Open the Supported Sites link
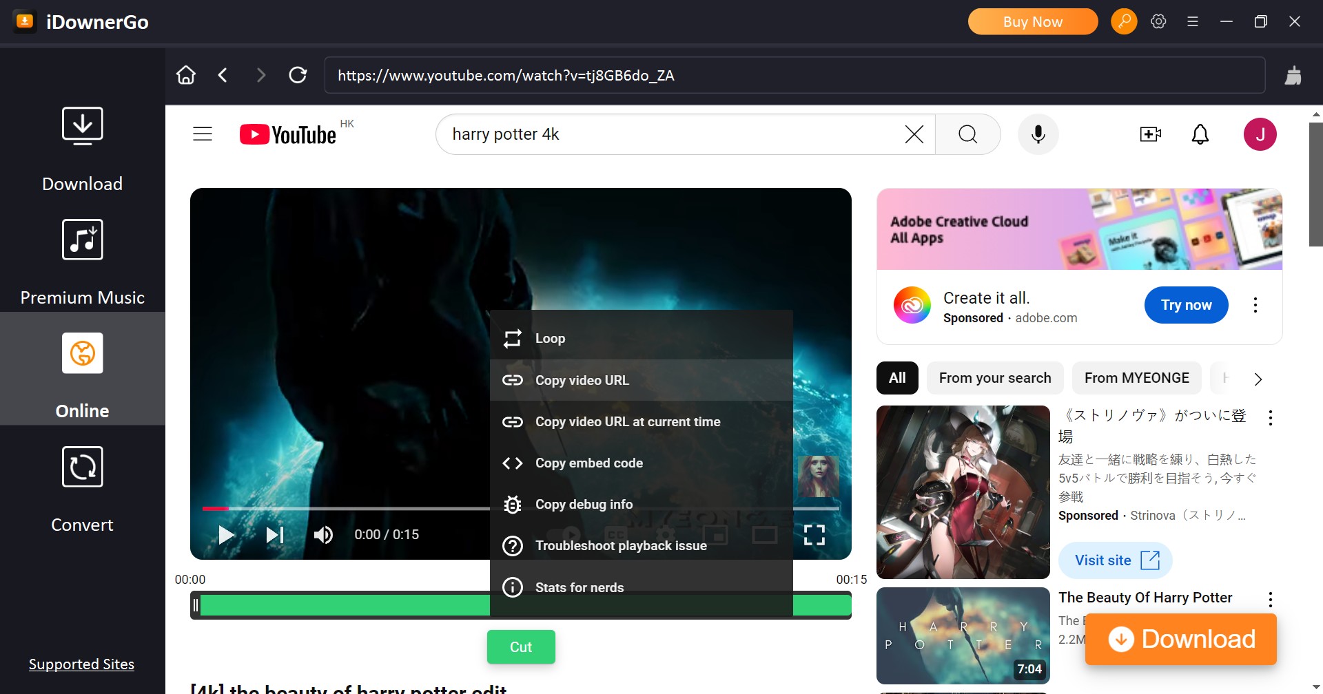Viewport: 1323px width, 694px height. tap(81, 664)
